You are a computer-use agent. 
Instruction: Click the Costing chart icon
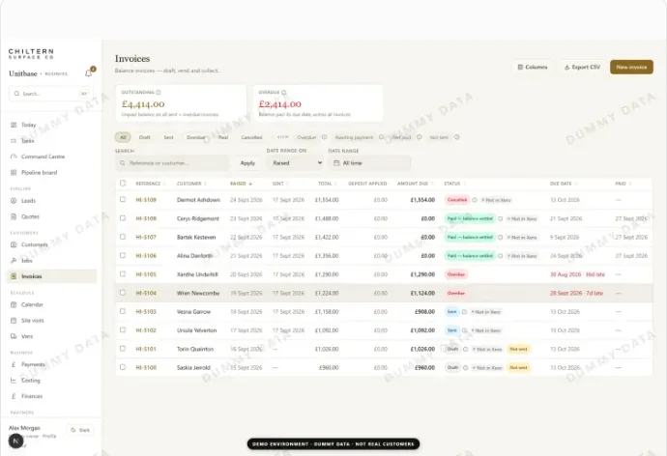pos(14,381)
